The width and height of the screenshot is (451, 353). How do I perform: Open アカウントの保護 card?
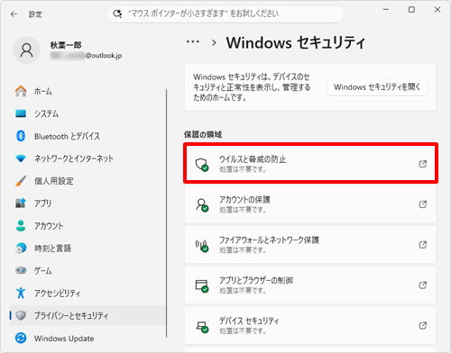click(x=310, y=204)
